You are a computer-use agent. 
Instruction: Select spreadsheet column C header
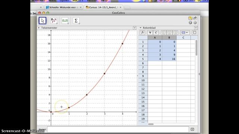(x=183, y=38)
